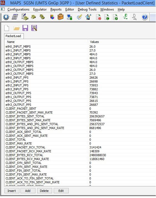
Task: Click the green C-to-Z conversion icon
Action: tap(126, 17)
